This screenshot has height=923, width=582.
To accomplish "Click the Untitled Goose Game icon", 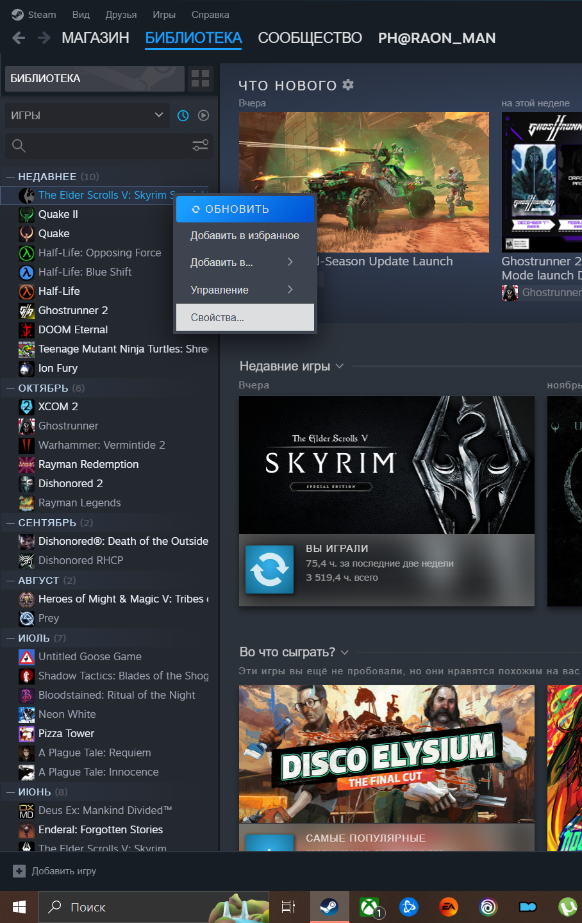I will pos(26,656).
